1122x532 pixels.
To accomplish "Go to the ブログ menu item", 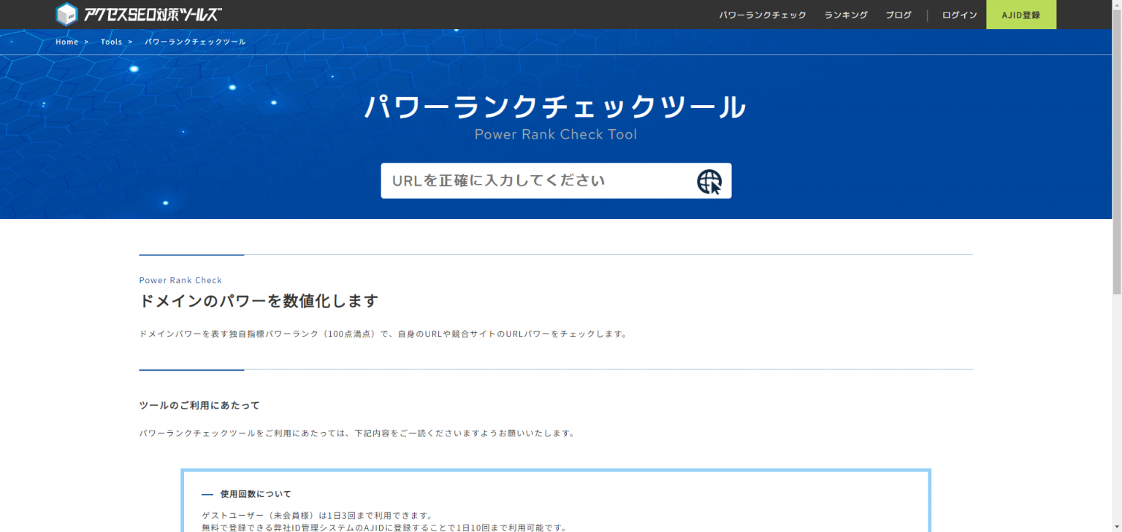I will [898, 15].
